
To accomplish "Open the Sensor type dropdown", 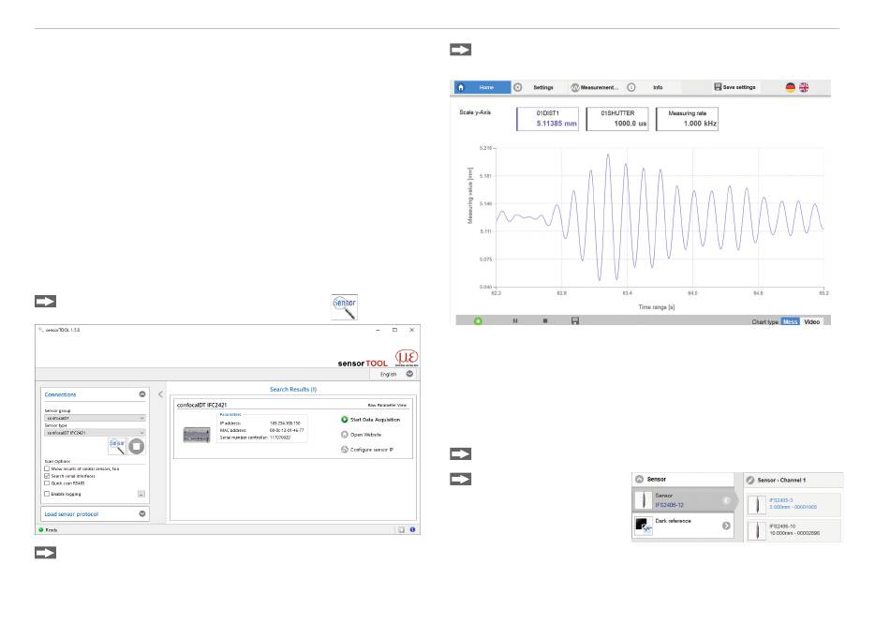I will [95, 433].
